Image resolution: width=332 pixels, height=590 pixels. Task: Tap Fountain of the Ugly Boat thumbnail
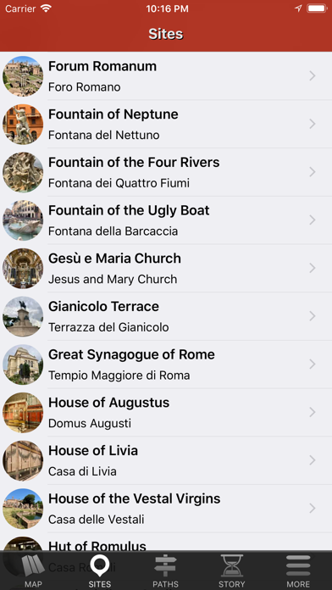tap(23, 220)
